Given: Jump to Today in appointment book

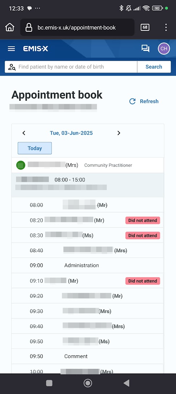Looking at the screenshot, I should pyautogui.click(x=35, y=148).
